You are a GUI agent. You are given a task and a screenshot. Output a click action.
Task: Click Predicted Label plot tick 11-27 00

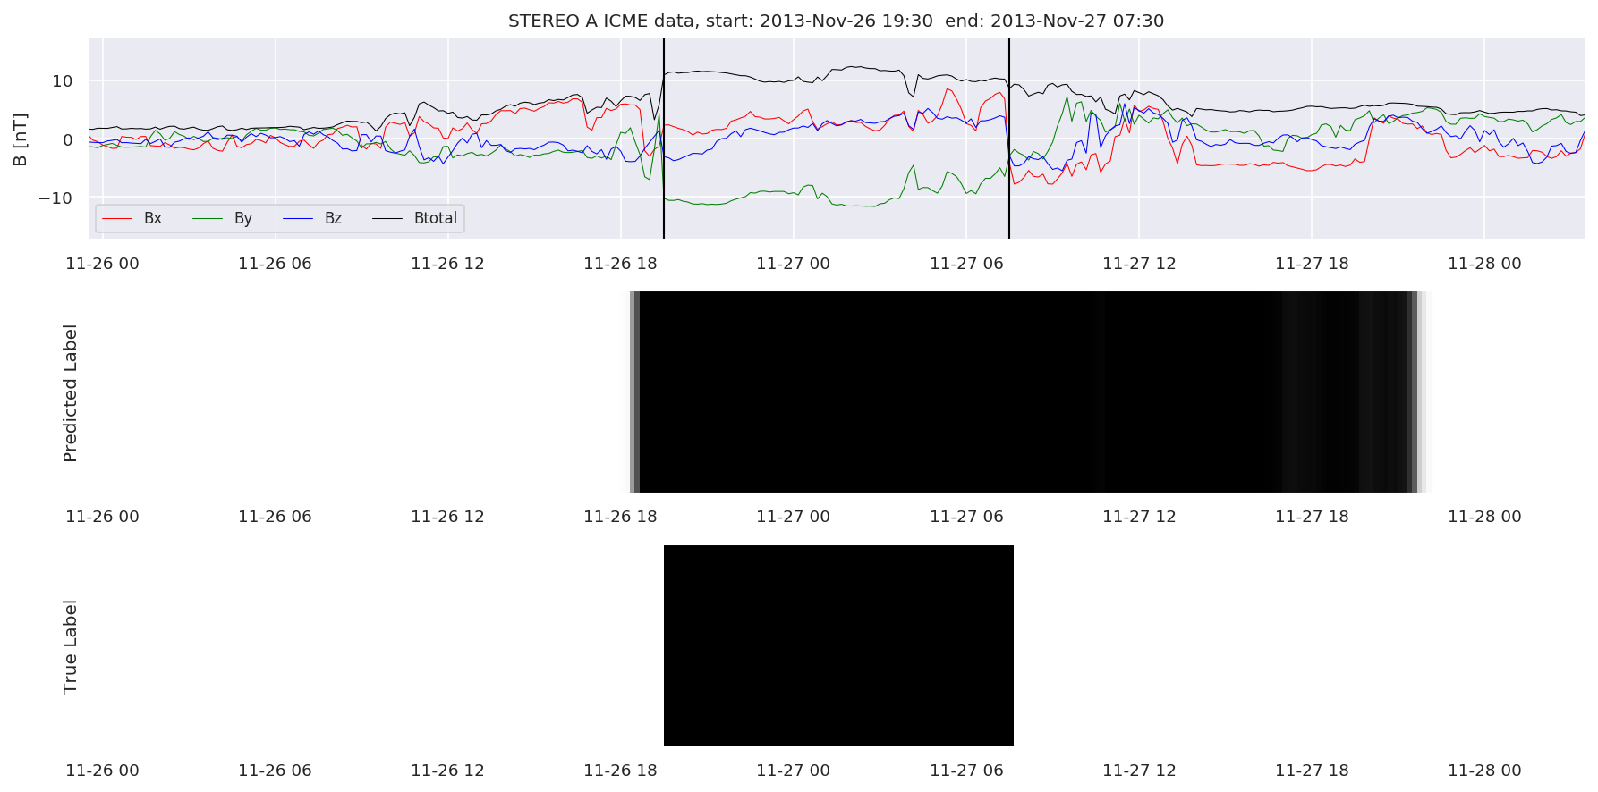pos(793,517)
